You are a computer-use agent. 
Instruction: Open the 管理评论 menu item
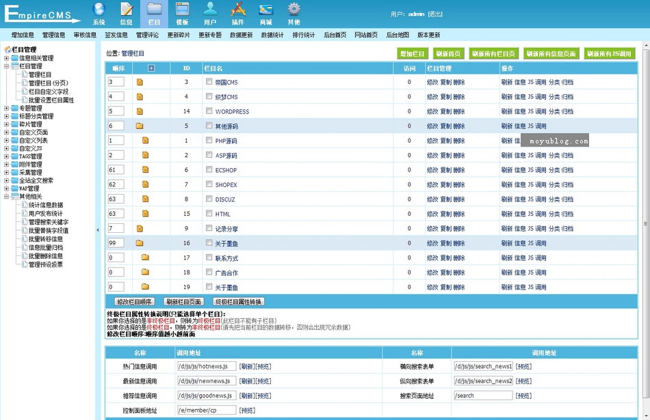tap(148, 35)
